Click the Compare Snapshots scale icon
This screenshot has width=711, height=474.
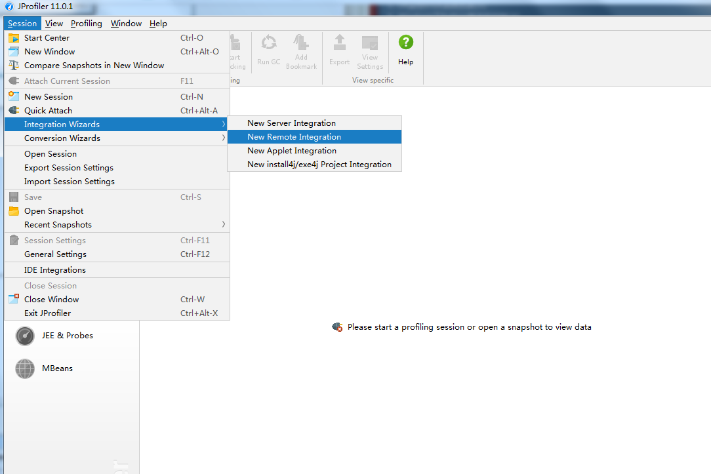pos(14,66)
